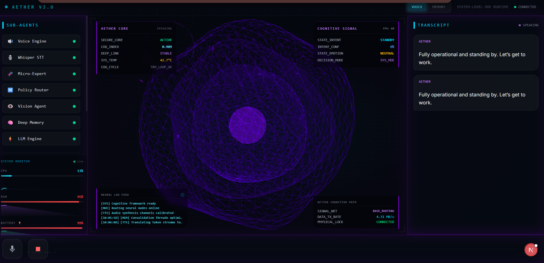This screenshot has height=263, width=544.
Task: Click the red N avatar badge
Action: (531, 250)
